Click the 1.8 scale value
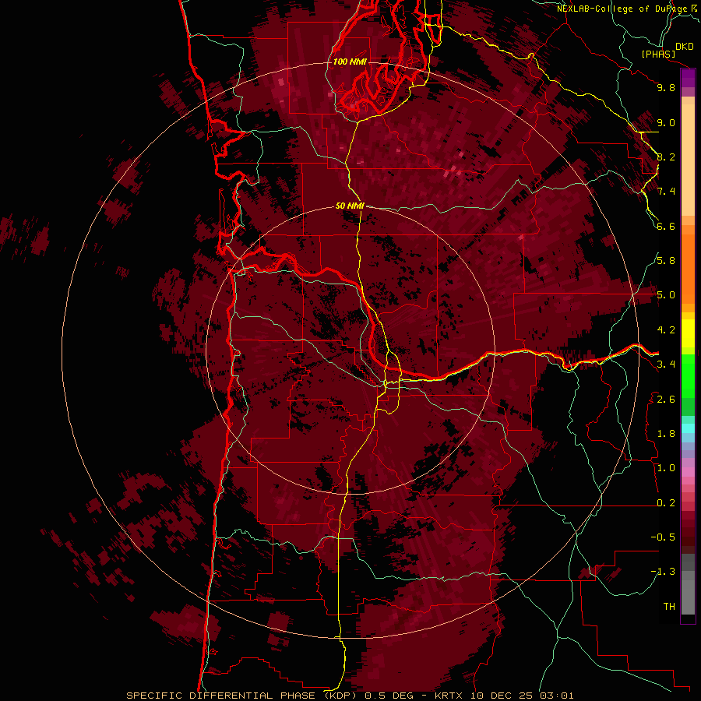Viewport: 701px width, 701px height. pyautogui.click(x=666, y=434)
